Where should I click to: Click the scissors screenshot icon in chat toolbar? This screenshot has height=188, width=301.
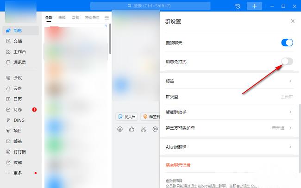click(x=144, y=129)
